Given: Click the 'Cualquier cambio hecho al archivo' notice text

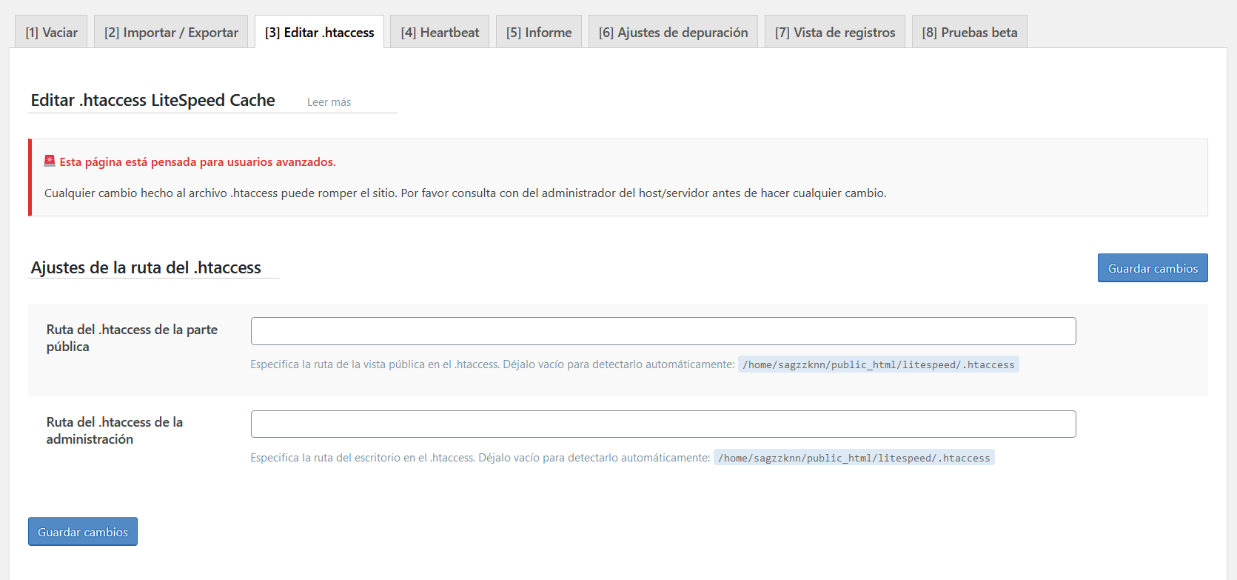Looking at the screenshot, I should click(x=466, y=193).
